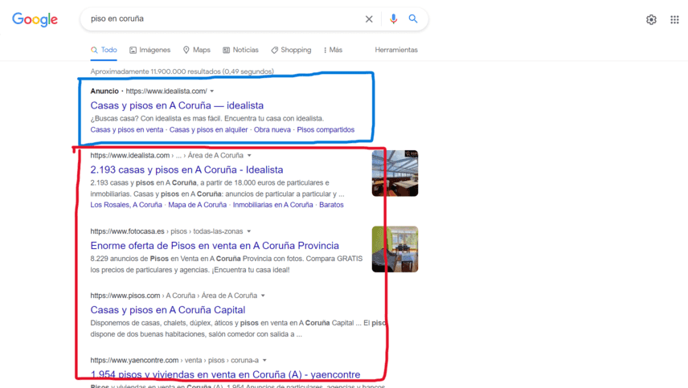Click the https://www.fotocasa.es breadcrumb URL
688x388 pixels.
(127, 231)
